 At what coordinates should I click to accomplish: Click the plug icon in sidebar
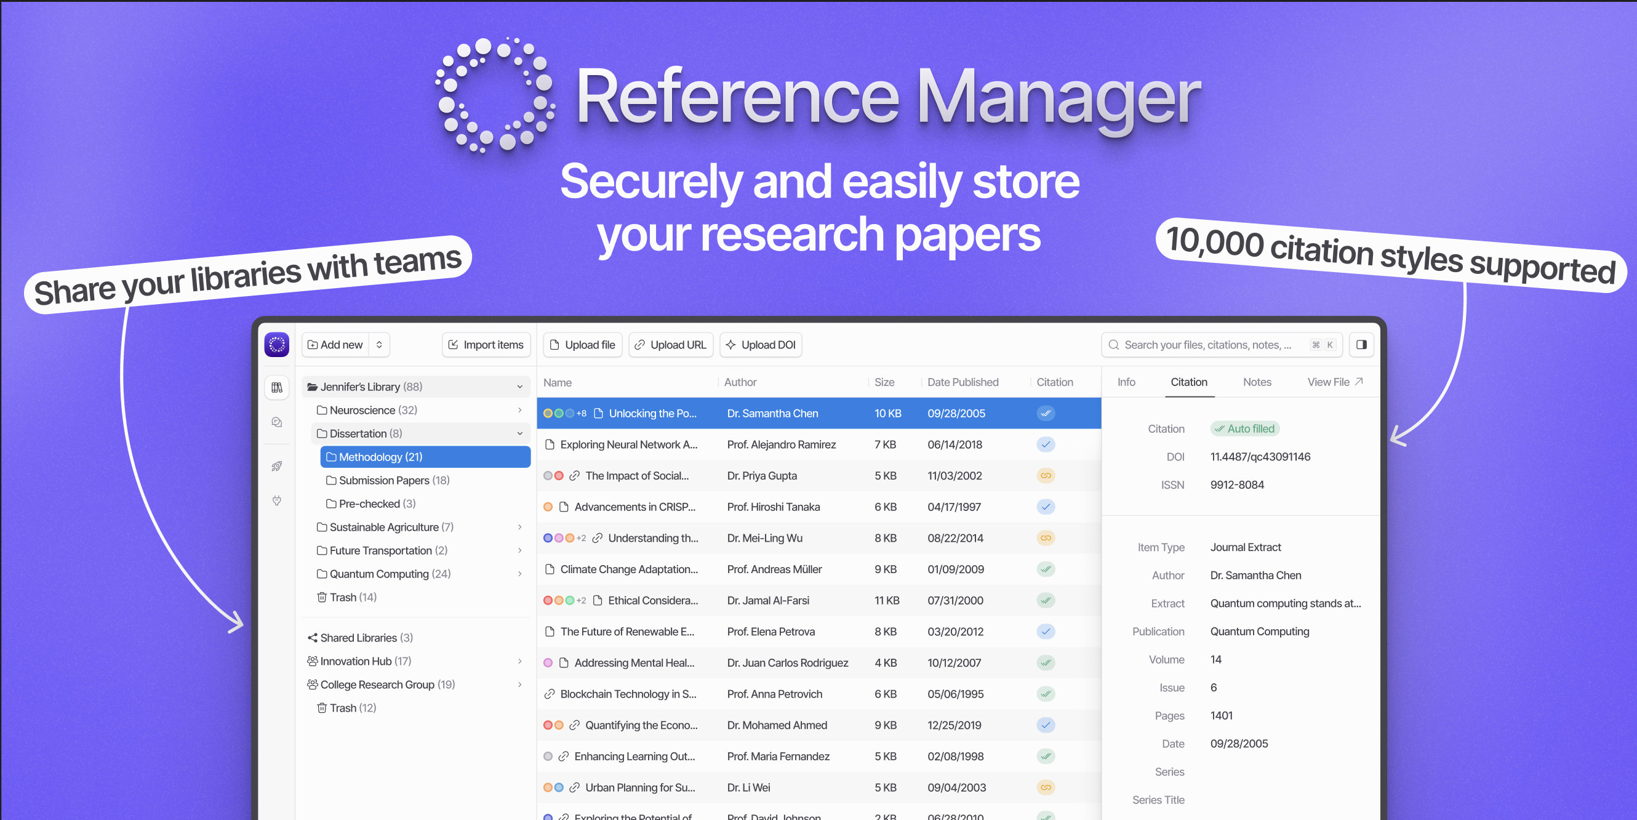(x=276, y=500)
